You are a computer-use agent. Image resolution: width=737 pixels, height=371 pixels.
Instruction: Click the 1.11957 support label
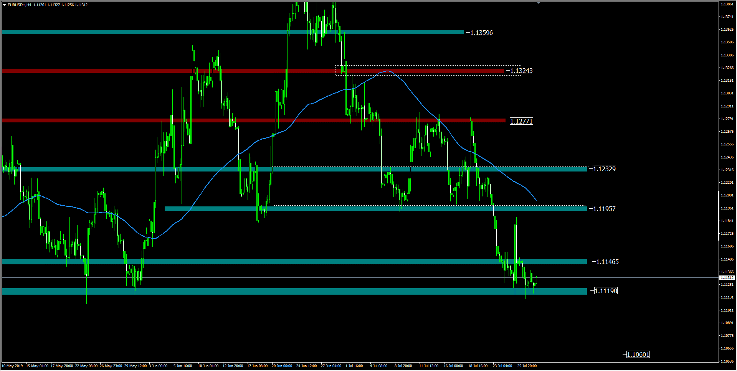[604, 209]
